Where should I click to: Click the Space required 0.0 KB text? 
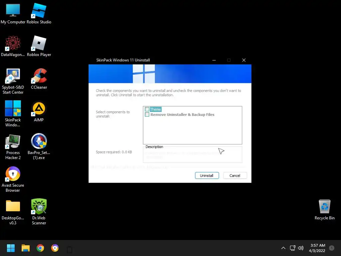114,152
